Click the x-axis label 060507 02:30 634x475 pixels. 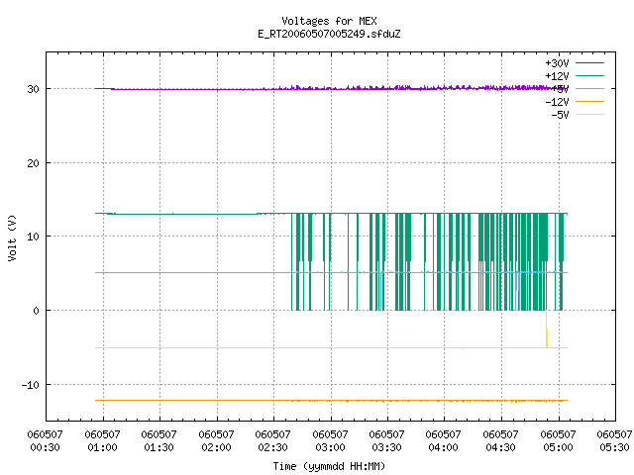tap(273, 441)
